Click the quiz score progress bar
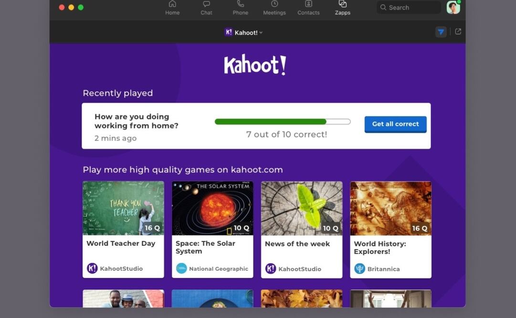The width and height of the screenshot is (516, 318). click(283, 122)
